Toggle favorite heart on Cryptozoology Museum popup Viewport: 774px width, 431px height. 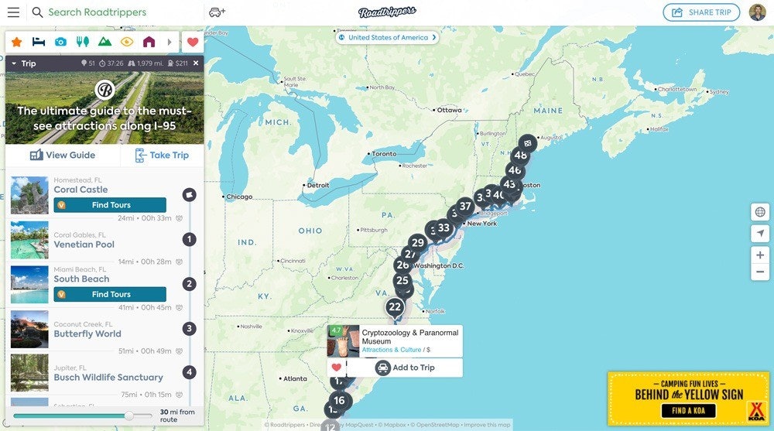click(336, 368)
